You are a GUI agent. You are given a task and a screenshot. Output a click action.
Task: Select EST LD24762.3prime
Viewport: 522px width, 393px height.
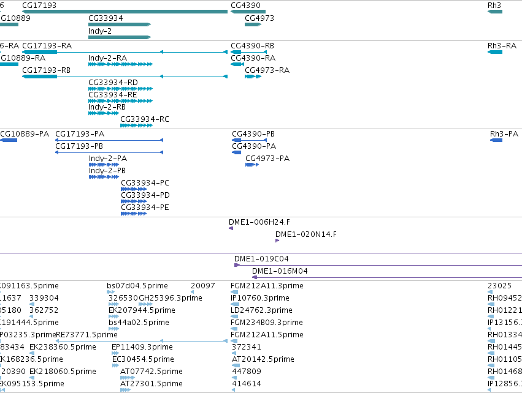[234, 316]
